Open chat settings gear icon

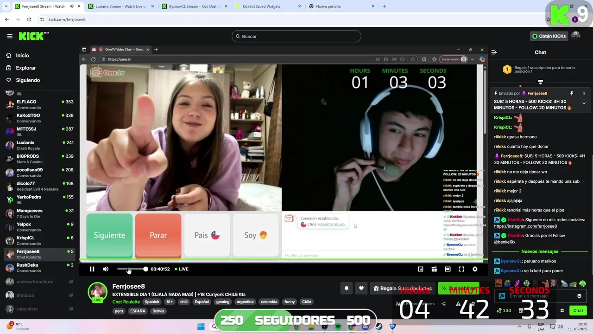pyautogui.click(x=562, y=311)
